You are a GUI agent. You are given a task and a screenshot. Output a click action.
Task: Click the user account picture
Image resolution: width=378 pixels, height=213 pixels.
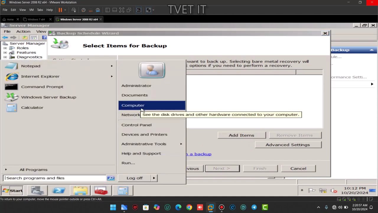[151, 70]
